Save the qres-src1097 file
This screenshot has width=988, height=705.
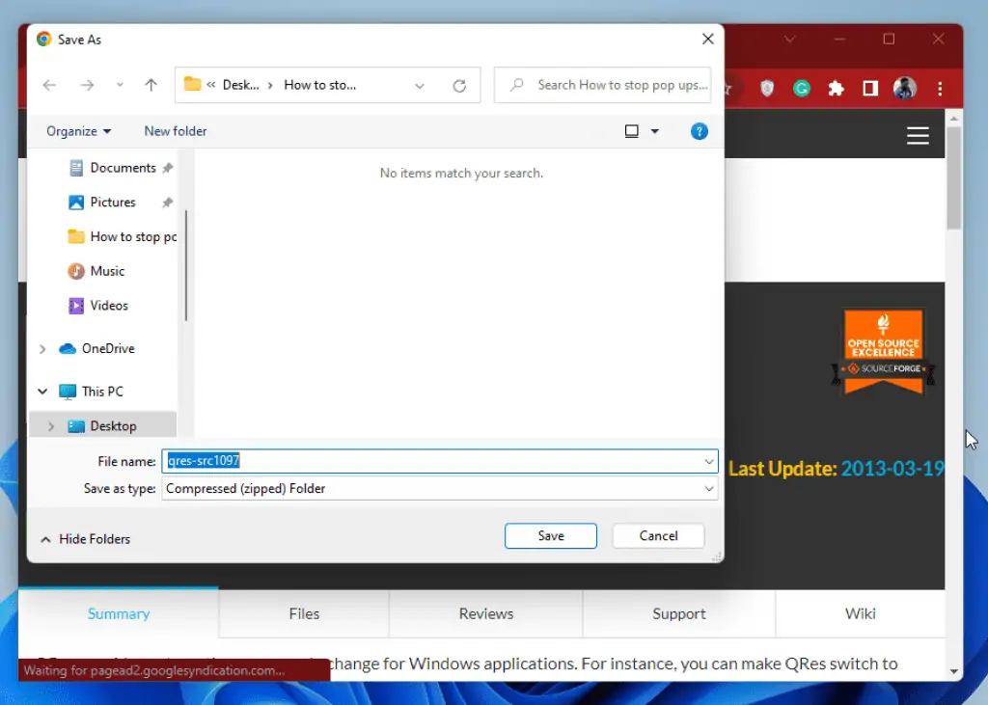click(x=550, y=535)
